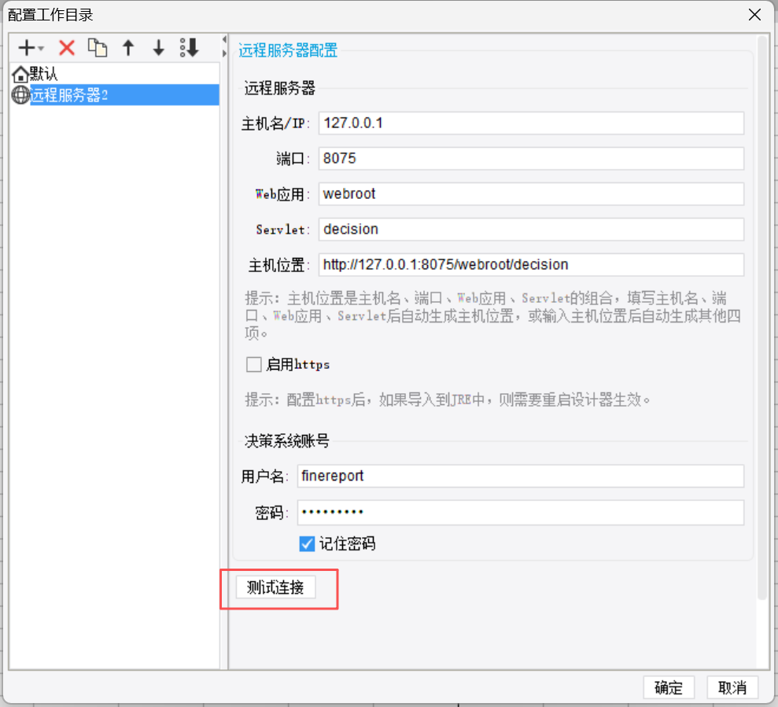
Task: Delete selected entry with red X icon
Action: [x=67, y=48]
